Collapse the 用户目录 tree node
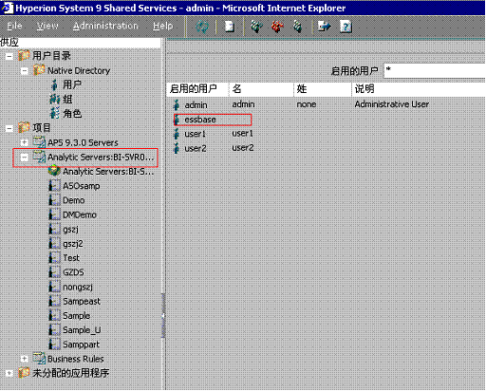486x391 pixels. (x=9, y=56)
